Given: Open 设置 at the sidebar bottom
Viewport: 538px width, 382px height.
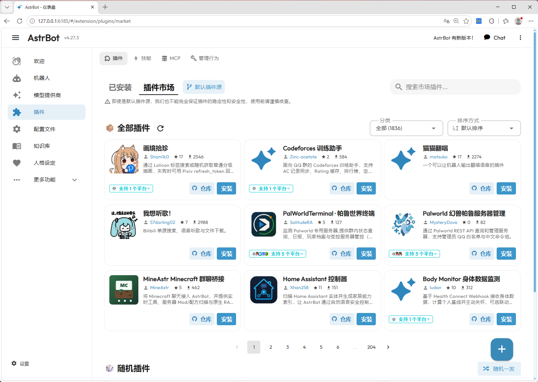Looking at the screenshot, I should coord(20,364).
